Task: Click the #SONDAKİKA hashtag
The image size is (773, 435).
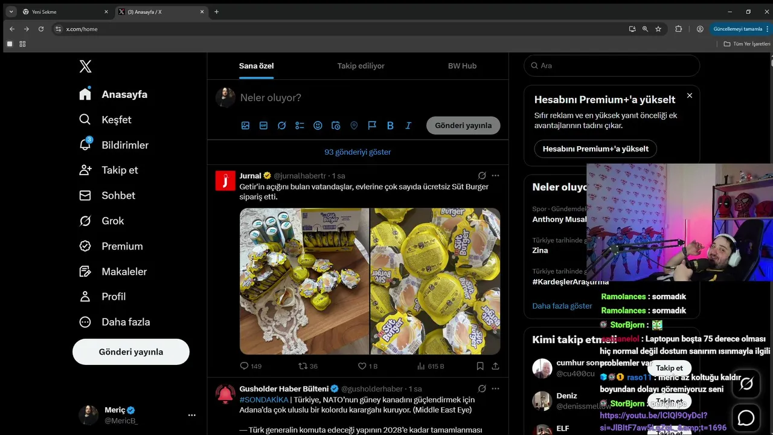Action: click(x=264, y=400)
